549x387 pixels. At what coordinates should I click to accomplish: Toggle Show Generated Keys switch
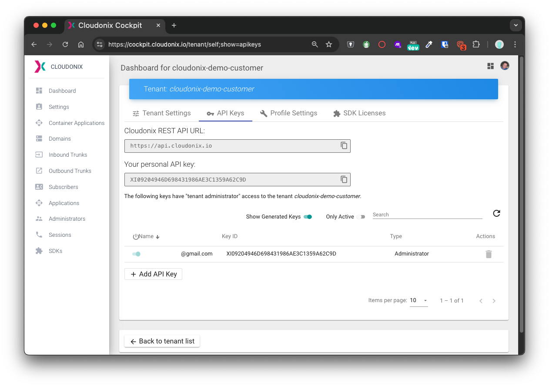(308, 217)
